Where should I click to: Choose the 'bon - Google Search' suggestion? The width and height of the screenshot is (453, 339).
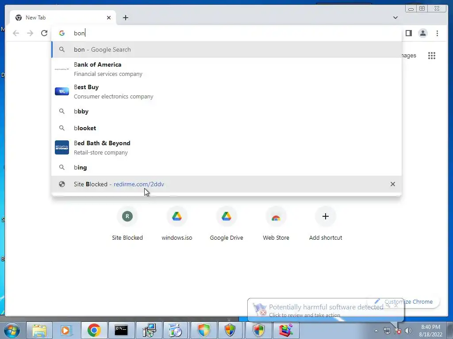227,49
